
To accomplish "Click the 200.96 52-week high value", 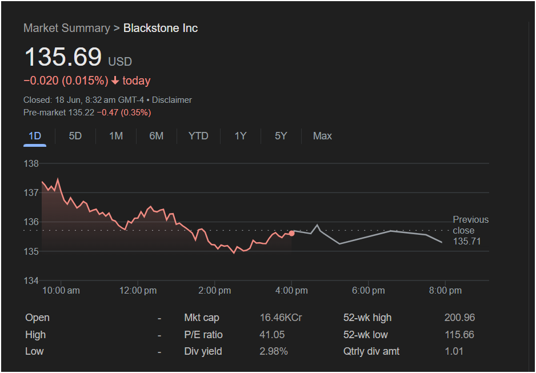I will [x=460, y=318].
